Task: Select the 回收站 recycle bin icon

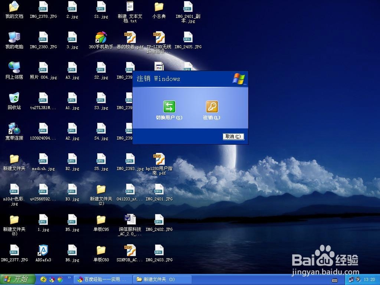Action: coord(14,98)
